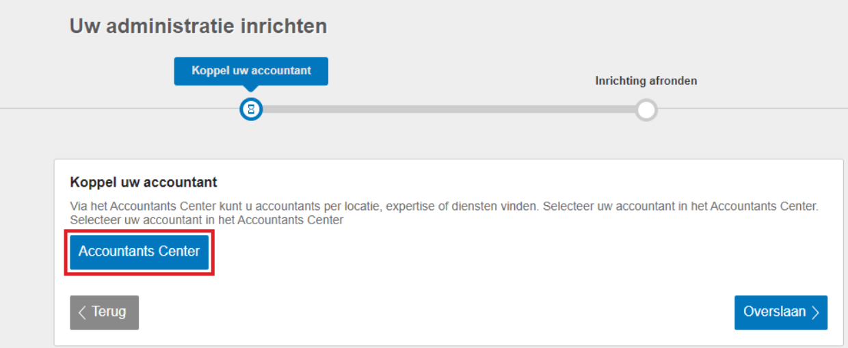Image resolution: width=848 pixels, height=348 pixels.
Task: Select the hourglass step circle icon
Action: (251, 109)
